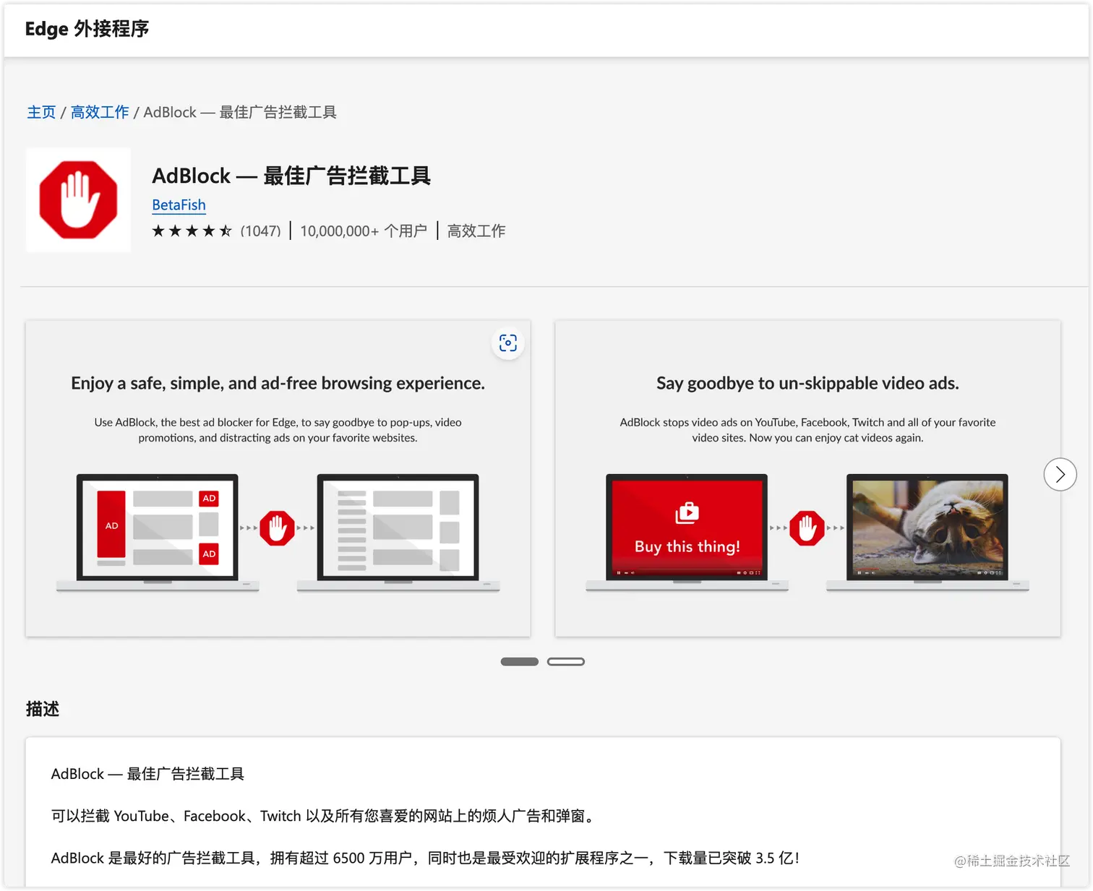Click the cat video laptop illustration
This screenshot has width=1093, height=891.
point(927,533)
